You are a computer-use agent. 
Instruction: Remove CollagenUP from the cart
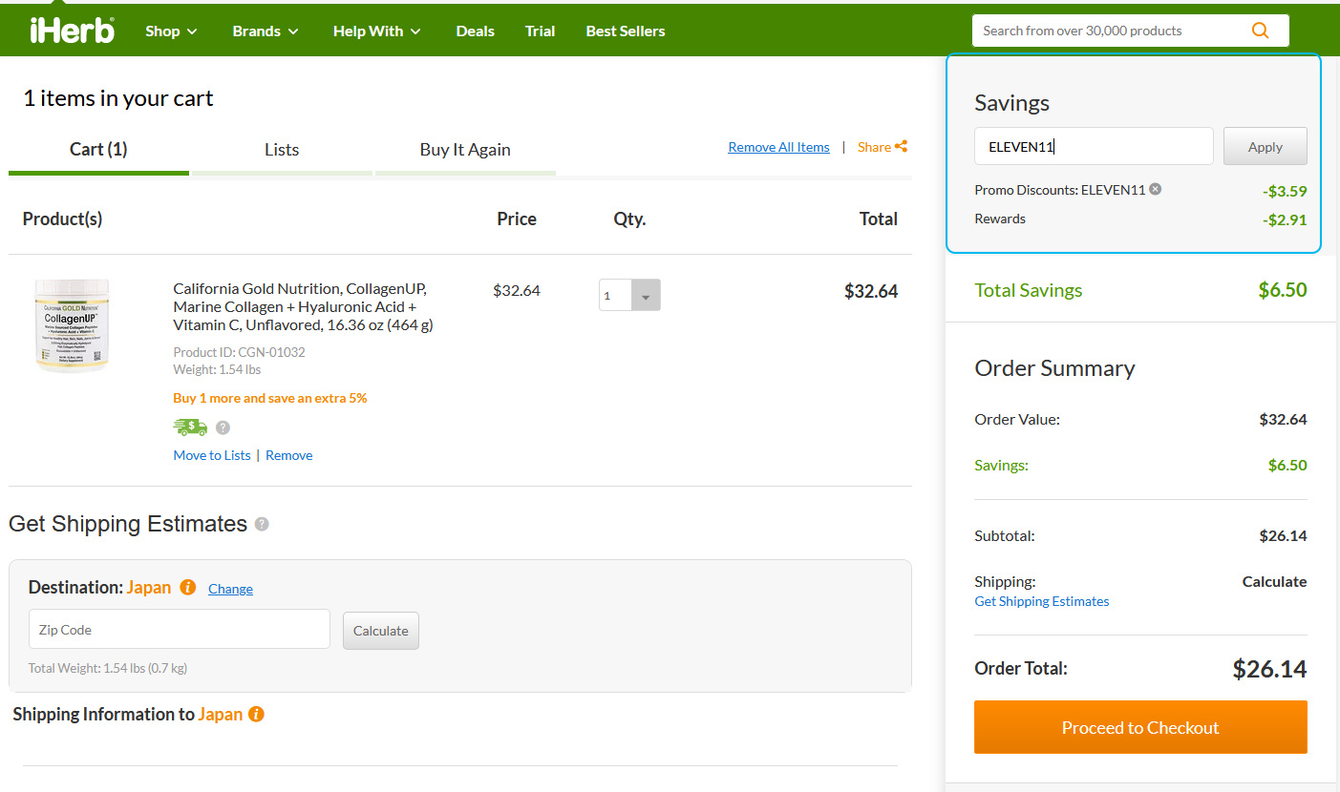(289, 455)
